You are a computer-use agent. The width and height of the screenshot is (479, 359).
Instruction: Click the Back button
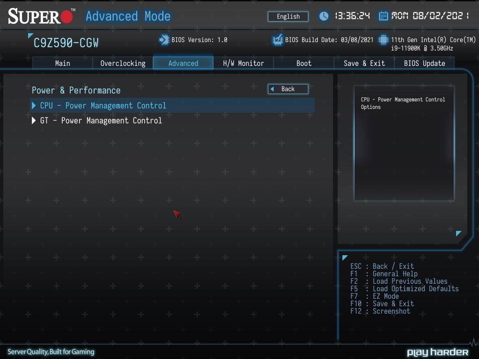coord(288,89)
